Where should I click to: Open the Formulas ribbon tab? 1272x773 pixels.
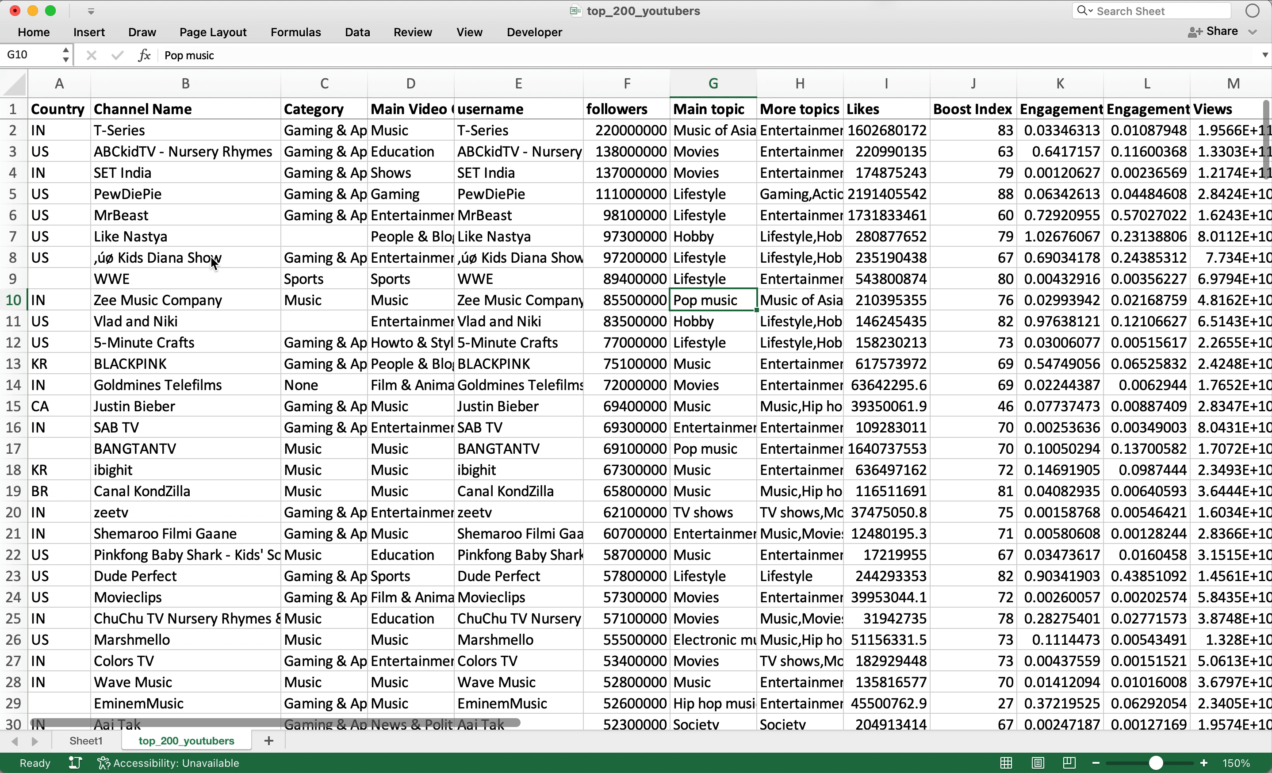coord(296,32)
